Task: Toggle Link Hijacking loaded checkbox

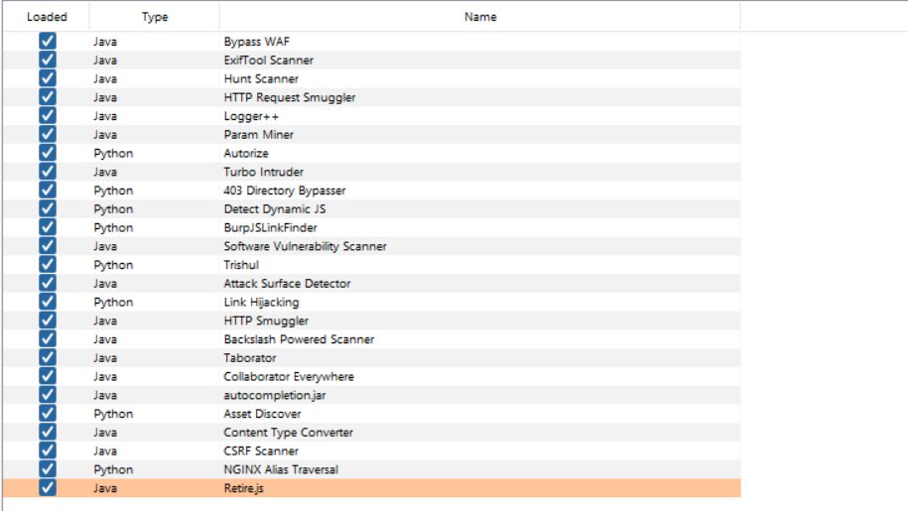Action: (x=48, y=302)
